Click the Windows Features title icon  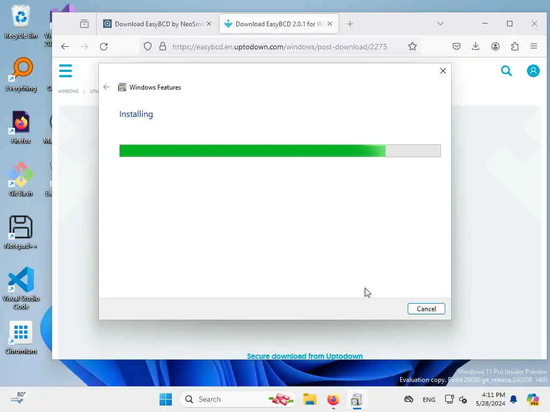122,87
